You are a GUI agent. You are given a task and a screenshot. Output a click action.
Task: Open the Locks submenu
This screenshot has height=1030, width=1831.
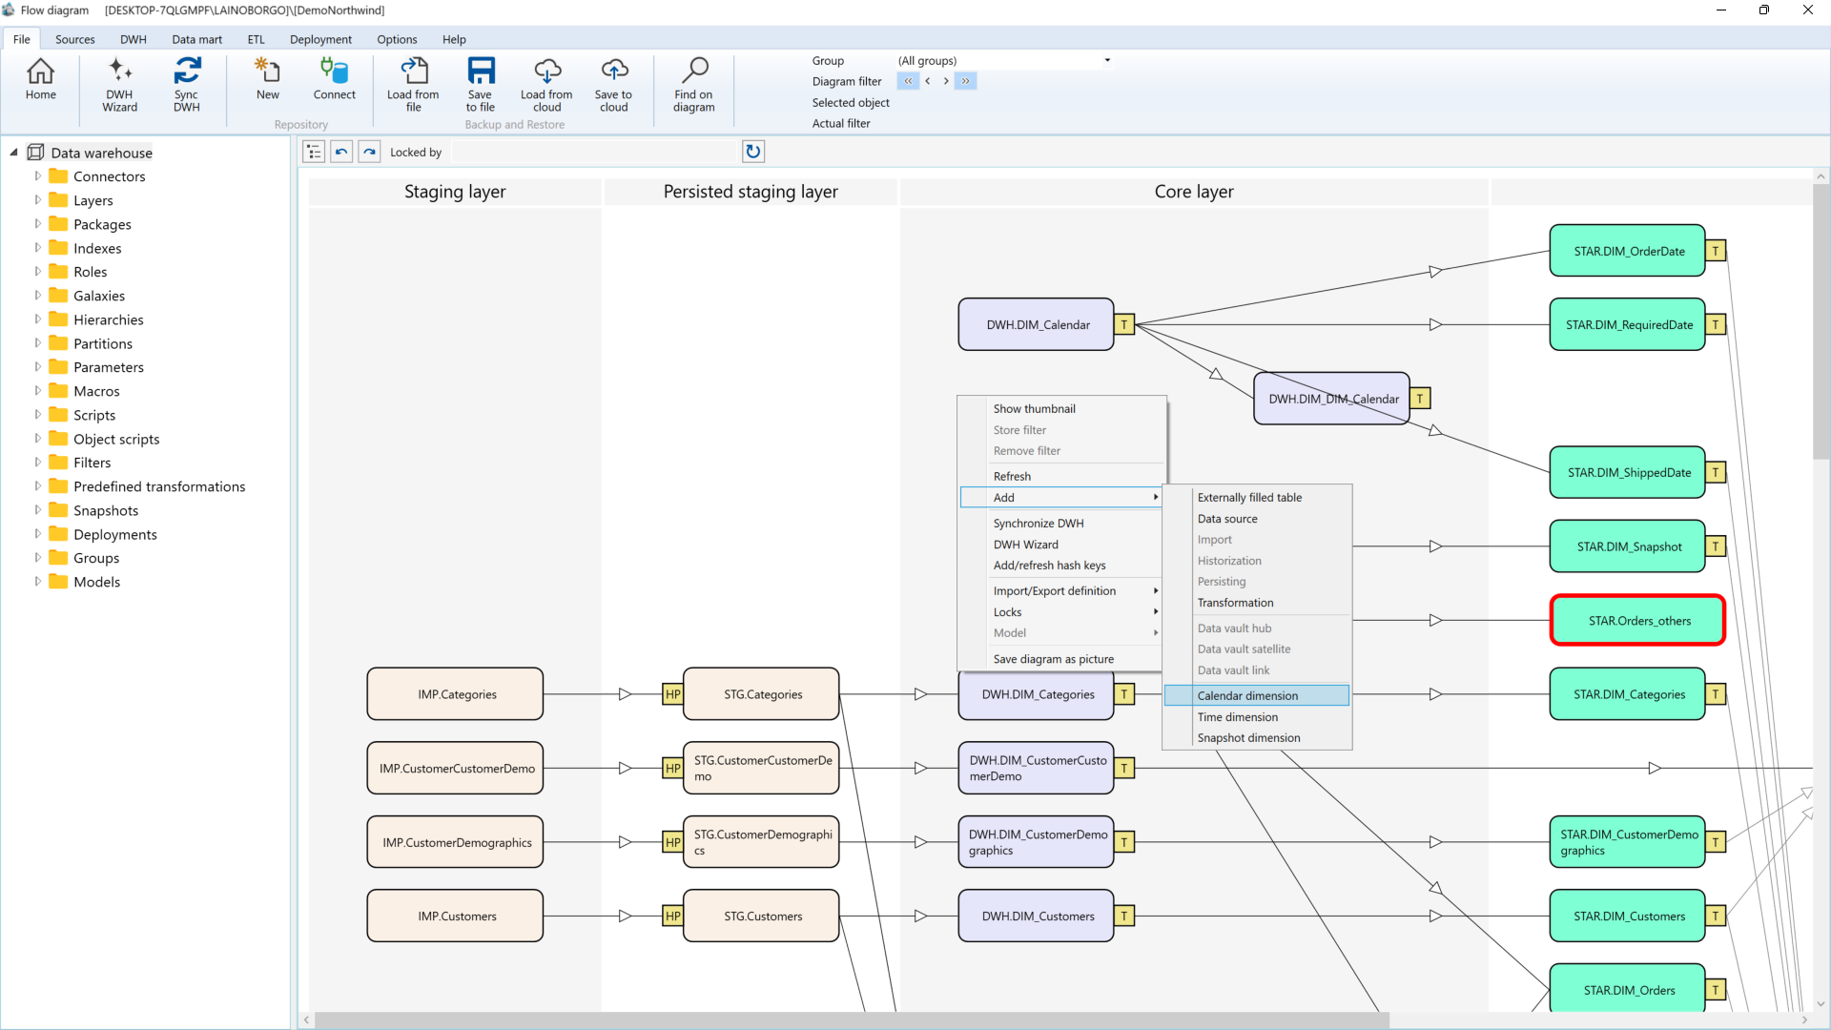point(1060,612)
